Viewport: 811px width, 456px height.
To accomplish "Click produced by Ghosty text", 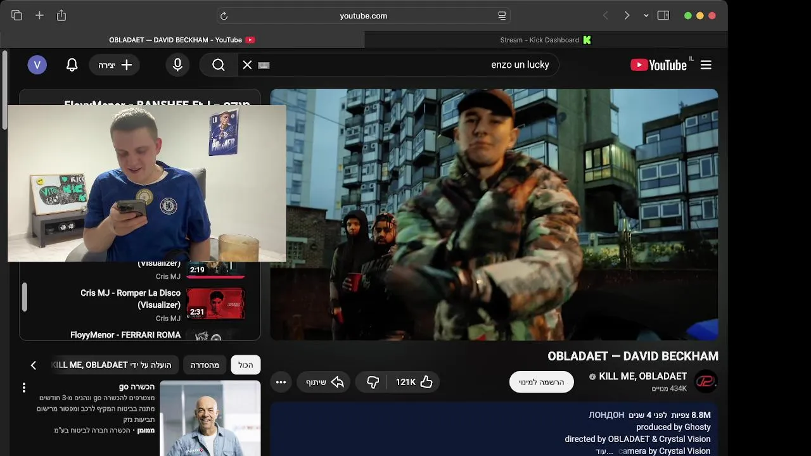I will 674,427.
